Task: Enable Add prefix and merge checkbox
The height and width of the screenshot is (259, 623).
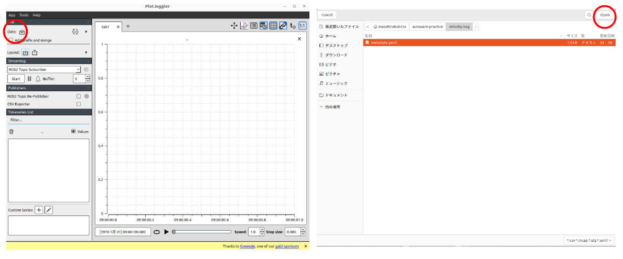Action: tap(11, 40)
